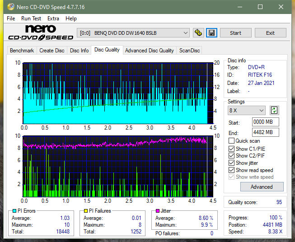Viewport: 295px width, 242px height.
Task: Open the Advanced settings button
Action: (262, 187)
